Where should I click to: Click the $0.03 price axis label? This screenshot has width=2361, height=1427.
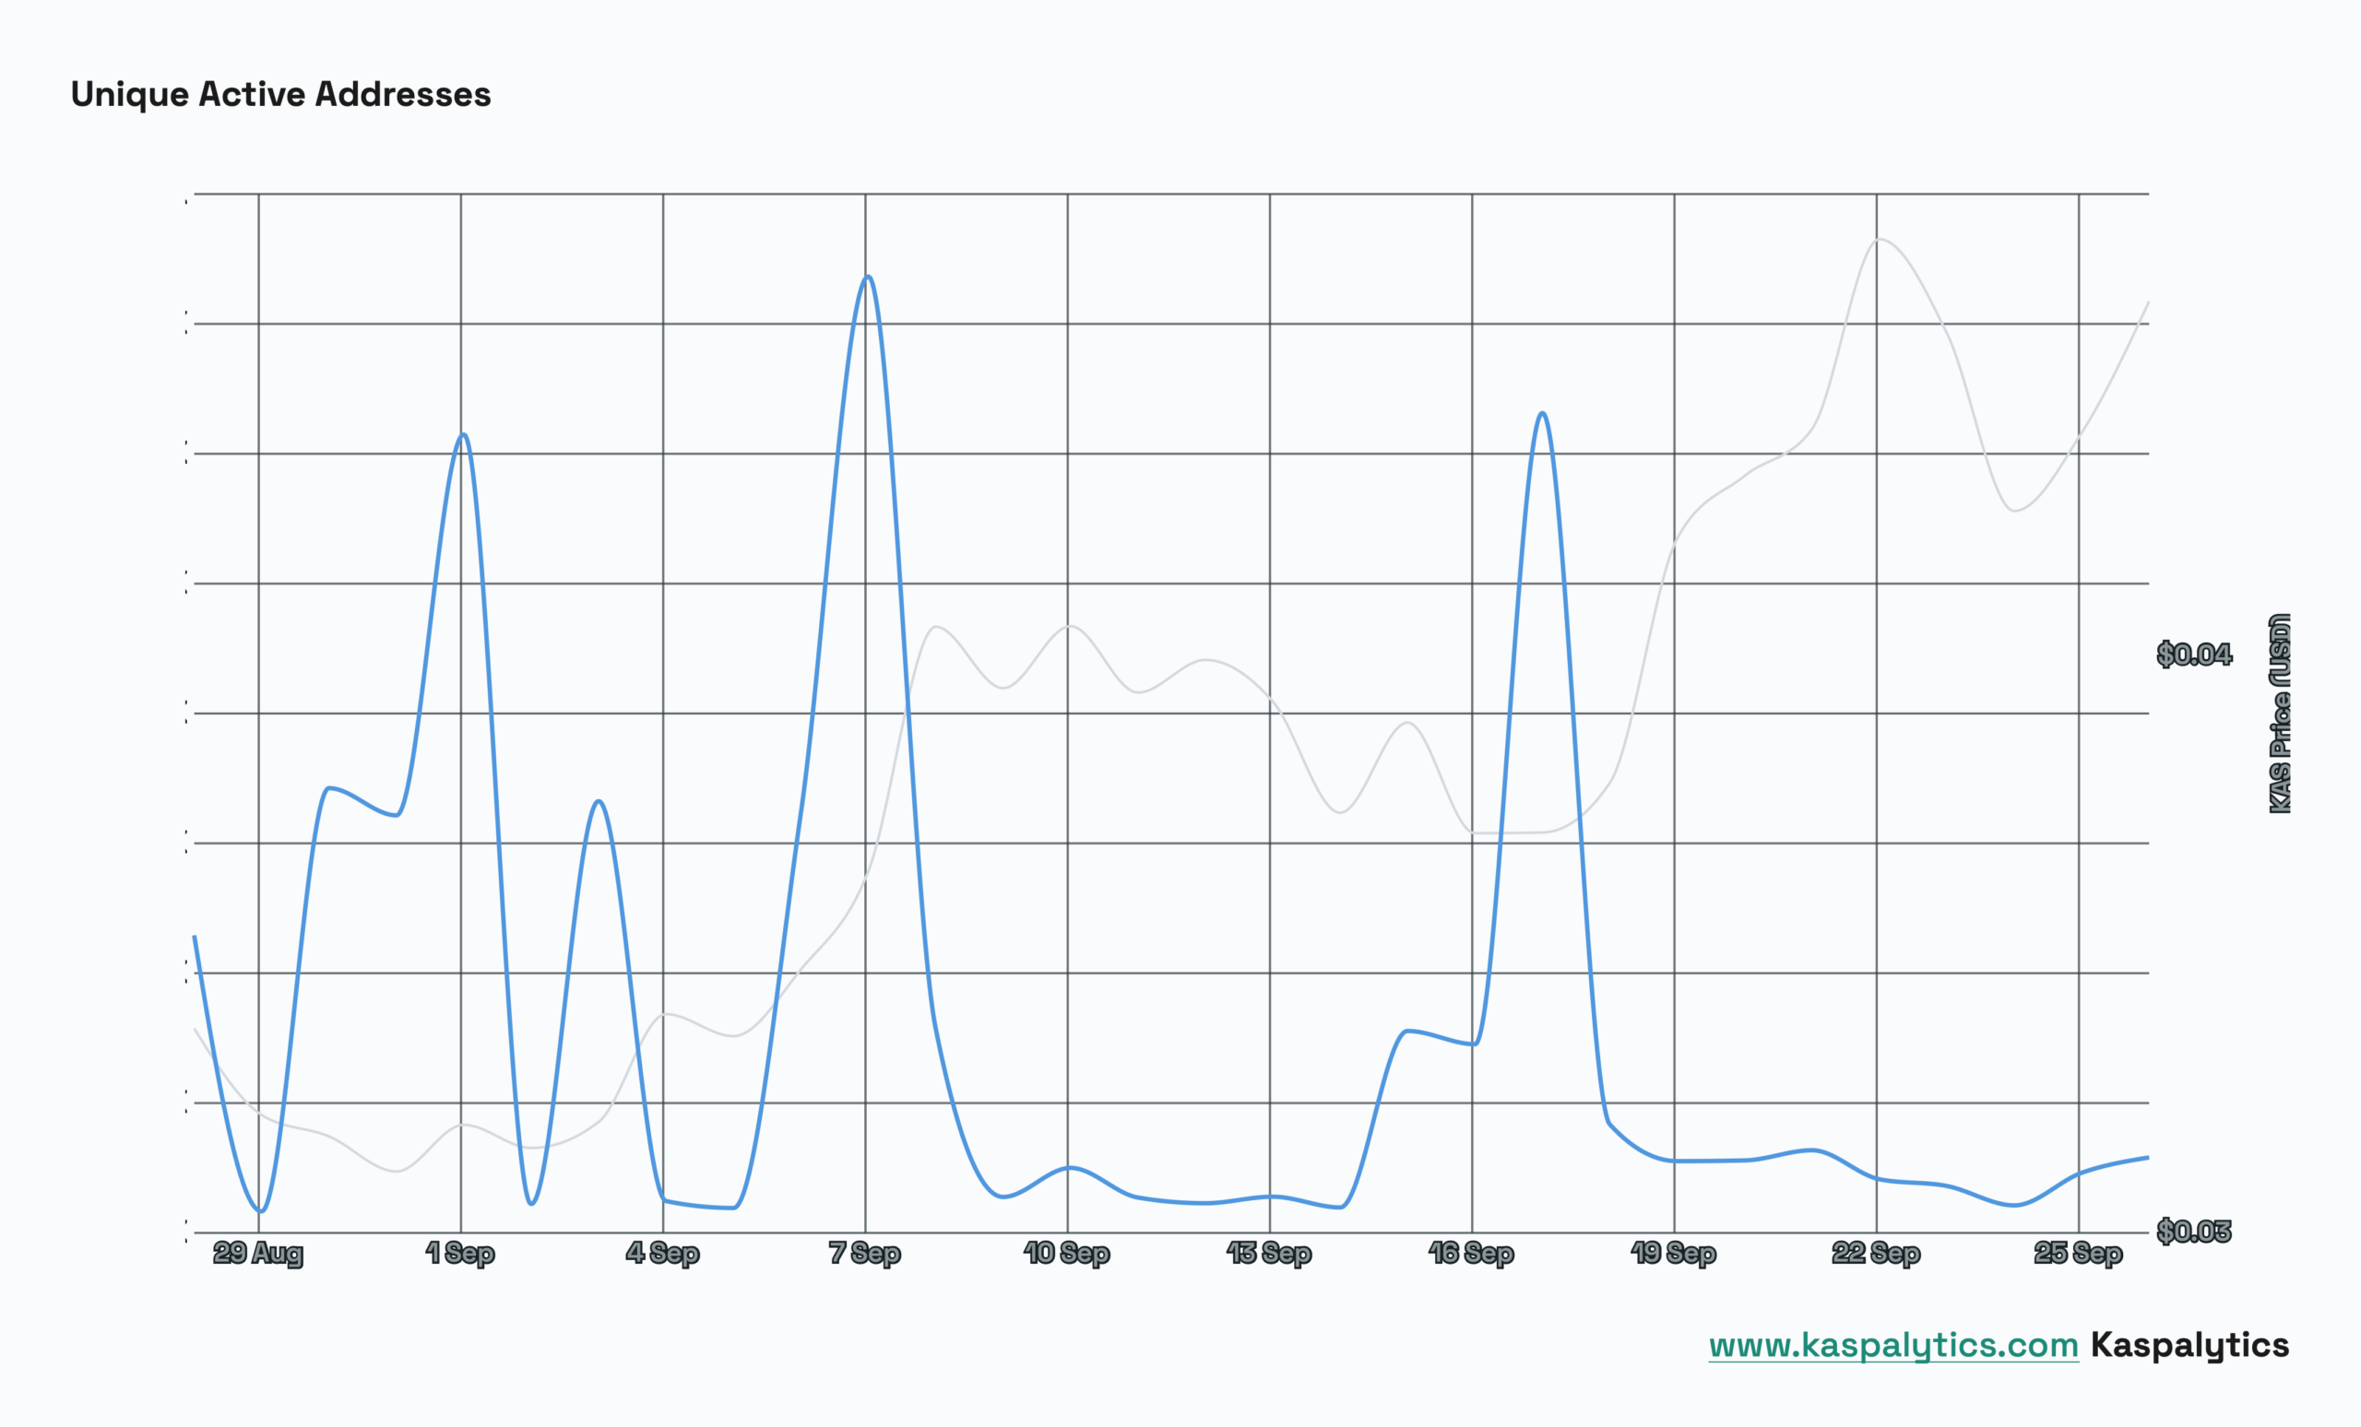tap(2194, 1231)
